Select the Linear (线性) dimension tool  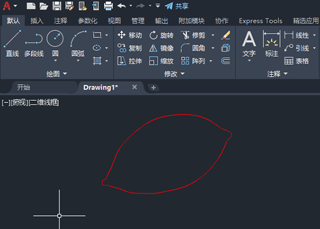pos(297,35)
